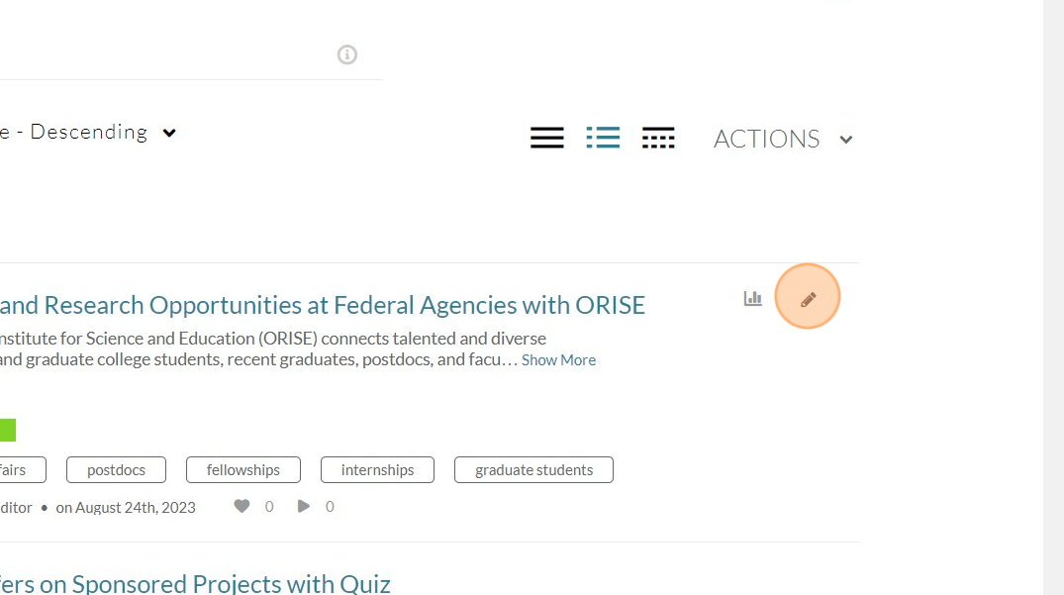Screen dimensions: 1064x595
Task: Click the green status color box
Action: [8, 430]
